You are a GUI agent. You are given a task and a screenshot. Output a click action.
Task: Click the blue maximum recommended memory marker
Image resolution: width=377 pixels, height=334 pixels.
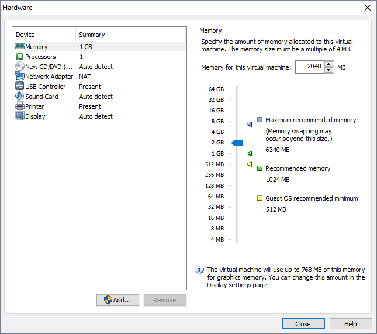pyautogui.click(x=249, y=124)
